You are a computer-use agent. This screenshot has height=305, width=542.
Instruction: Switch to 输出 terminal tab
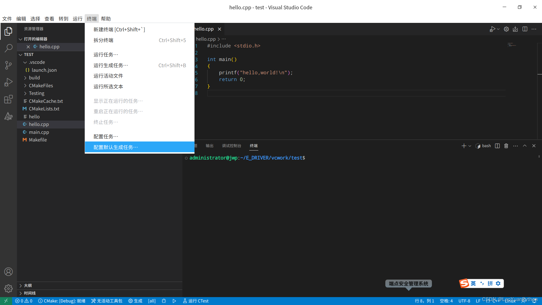pyautogui.click(x=209, y=146)
